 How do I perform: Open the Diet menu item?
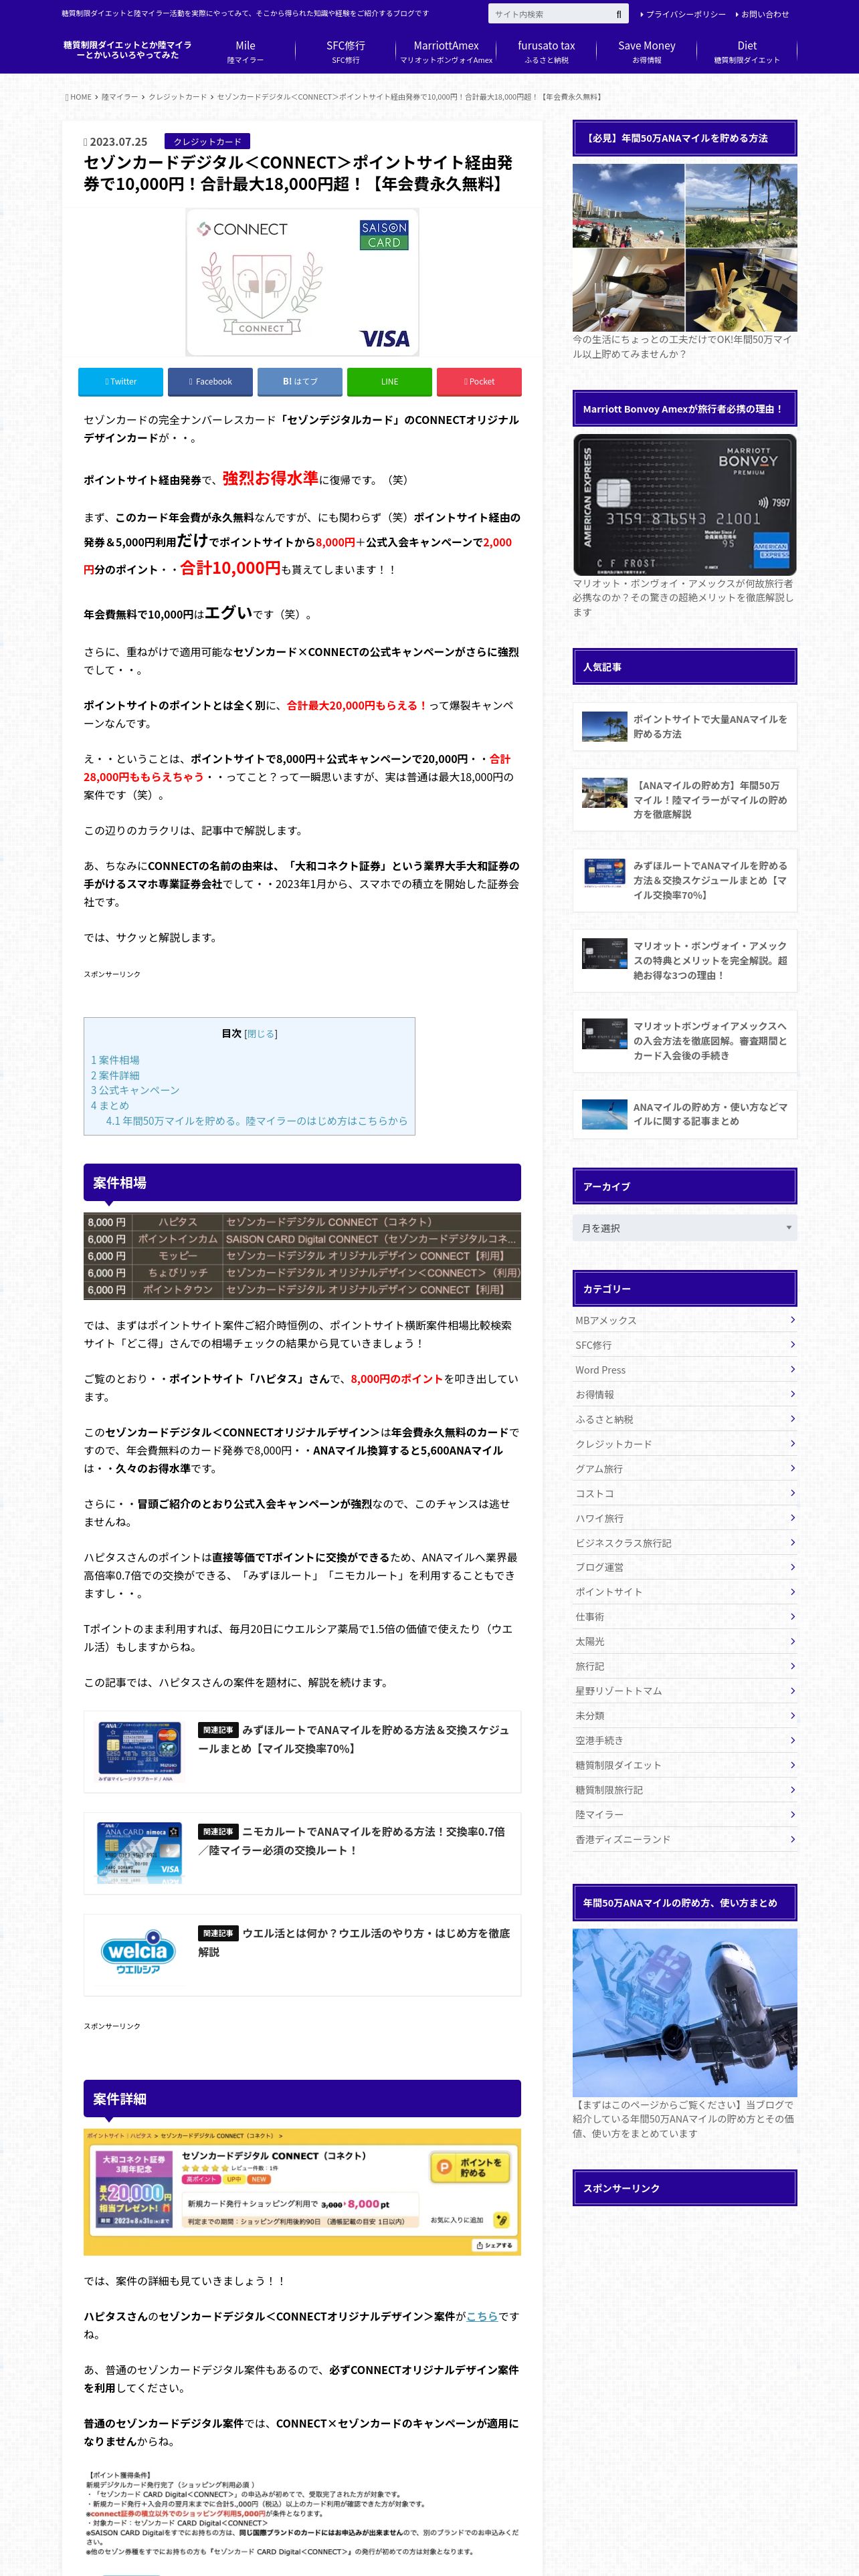point(746,52)
